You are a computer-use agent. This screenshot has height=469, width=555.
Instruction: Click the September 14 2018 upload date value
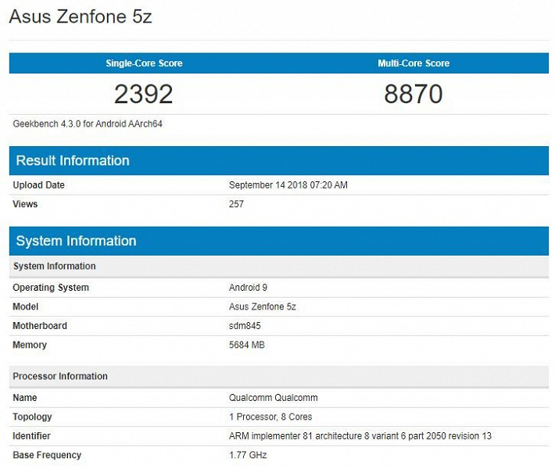coord(288,185)
